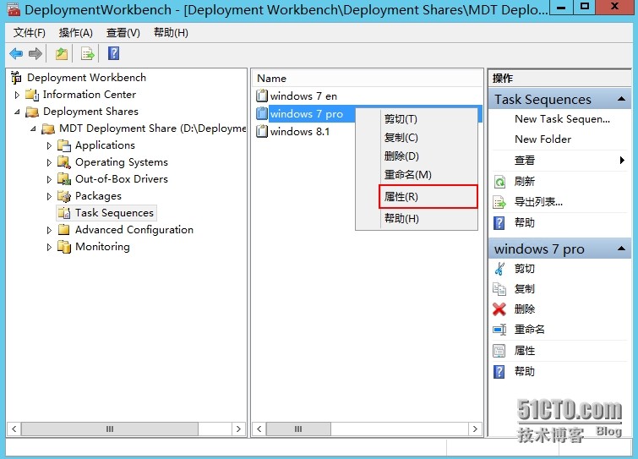Click 导出列表... in the Actions pane
The image size is (638, 459).
pos(539,202)
